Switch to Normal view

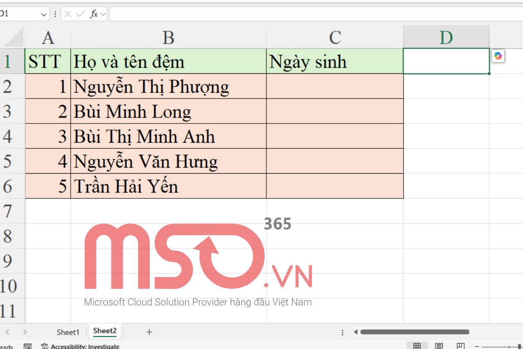417,346
